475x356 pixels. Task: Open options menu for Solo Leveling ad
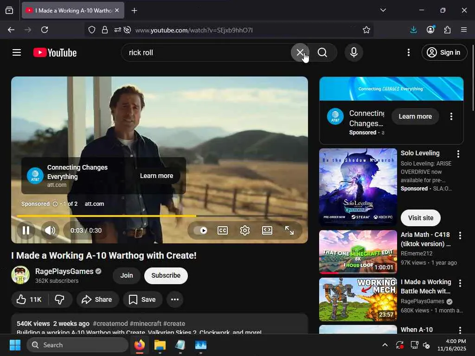click(x=458, y=154)
